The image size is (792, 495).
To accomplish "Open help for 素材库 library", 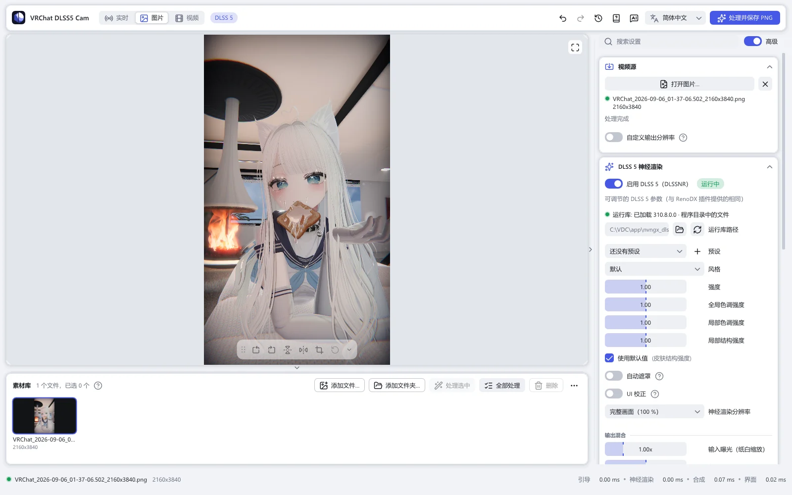I will [x=98, y=386].
